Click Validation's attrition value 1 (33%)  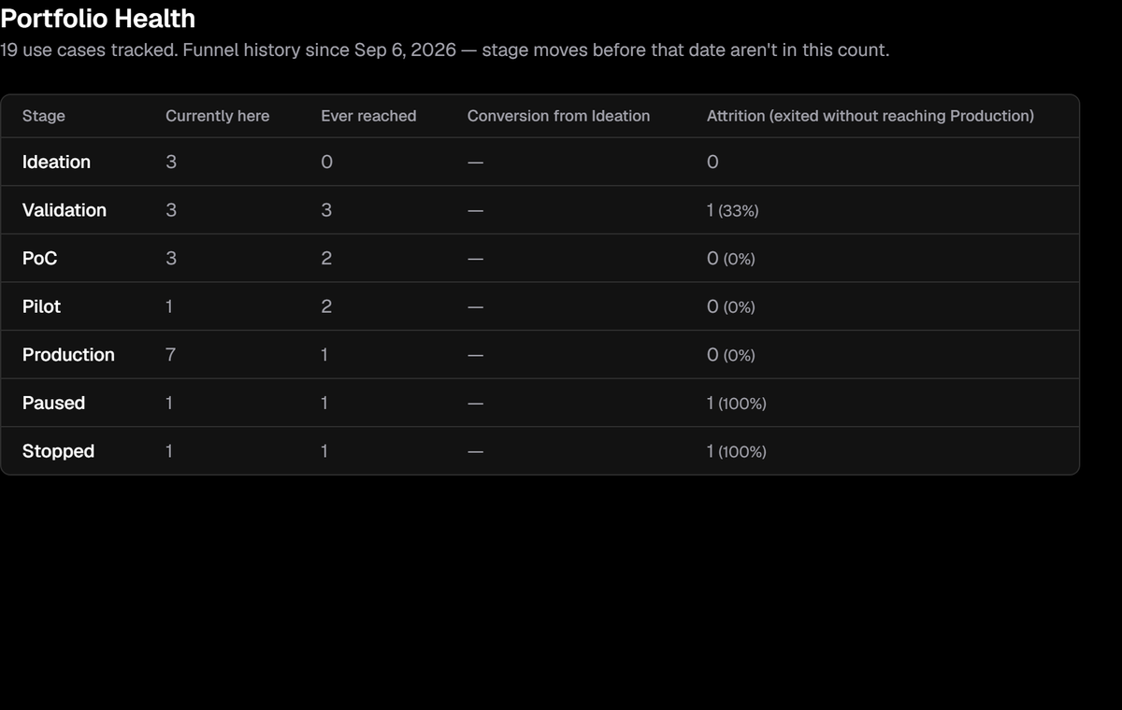733,210
